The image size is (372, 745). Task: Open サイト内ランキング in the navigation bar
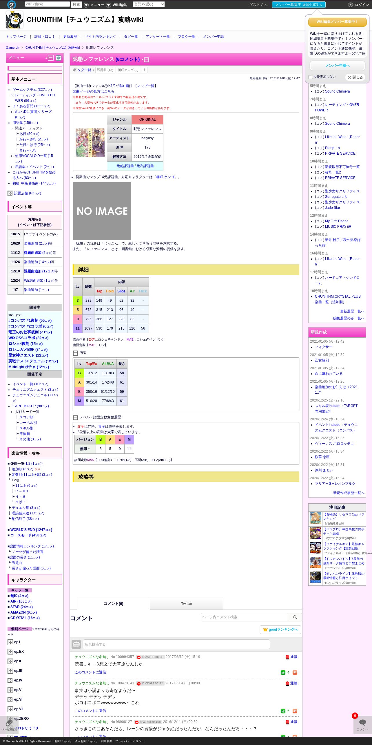coord(101,37)
